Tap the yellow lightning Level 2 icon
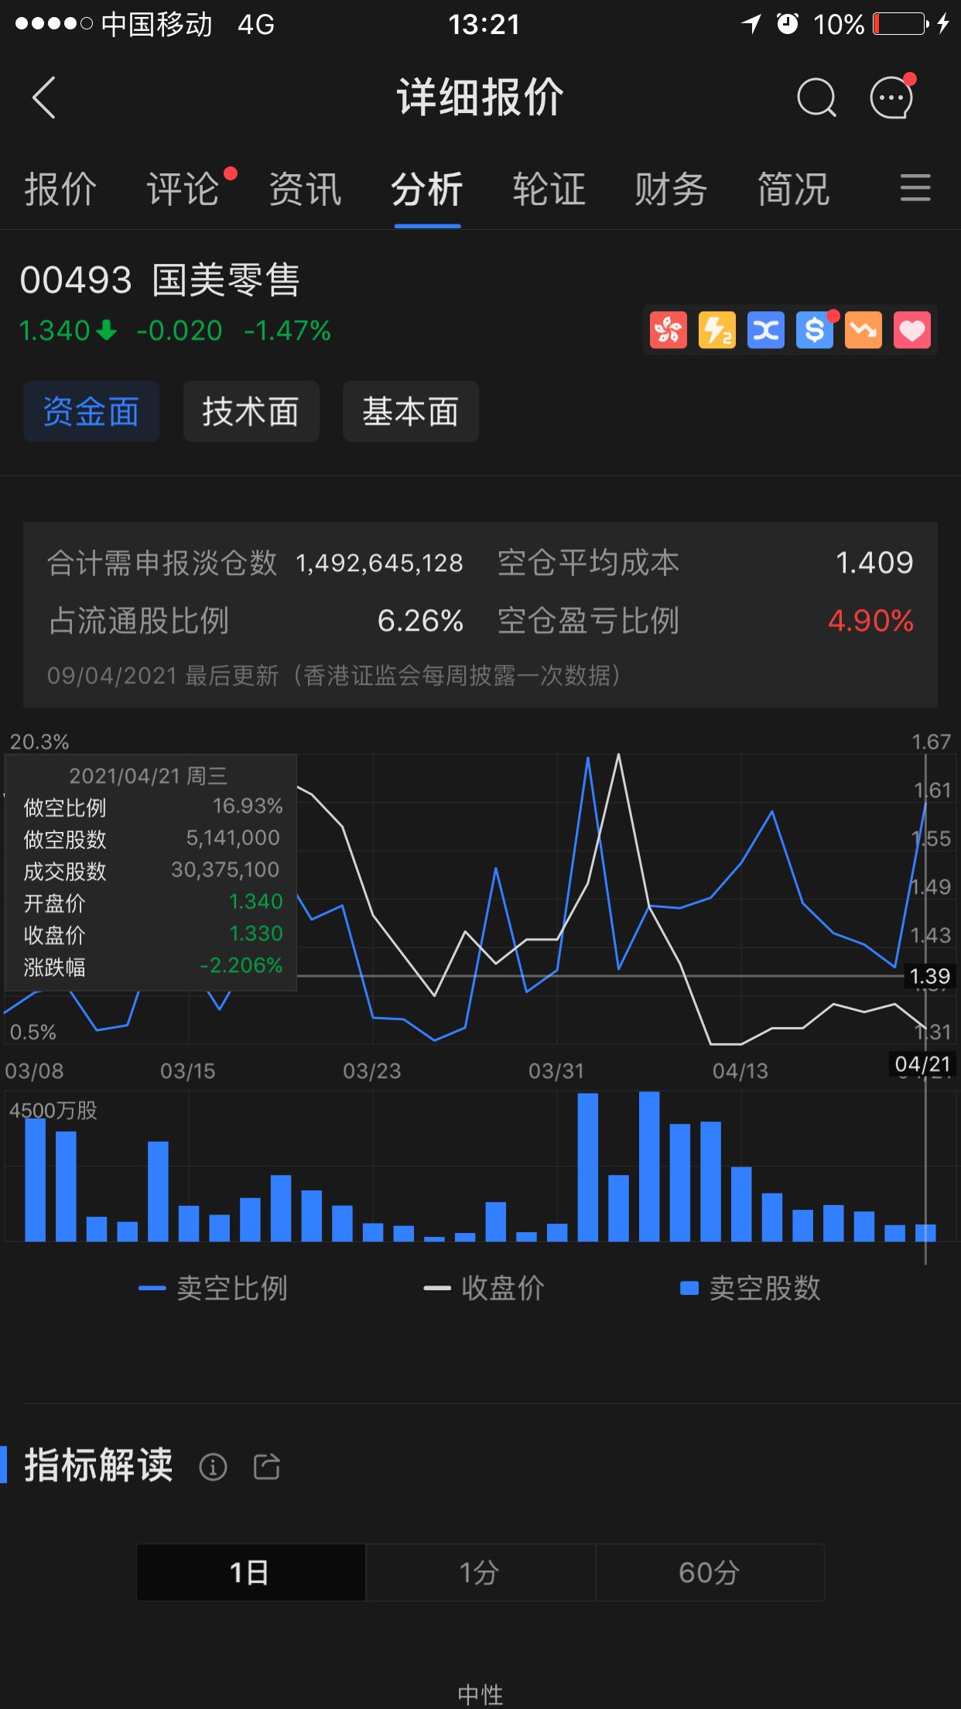This screenshot has height=1709, width=961. coord(717,330)
